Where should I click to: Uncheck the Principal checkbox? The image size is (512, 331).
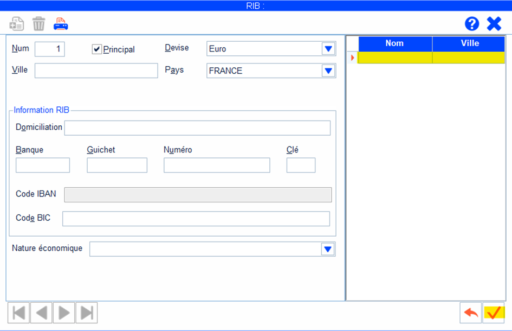click(97, 49)
